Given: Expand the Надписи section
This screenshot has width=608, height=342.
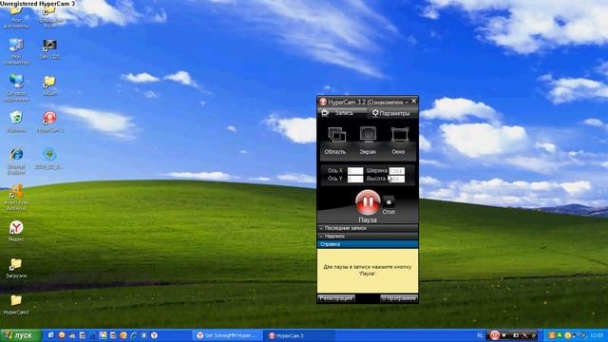Looking at the screenshot, I should (368, 236).
